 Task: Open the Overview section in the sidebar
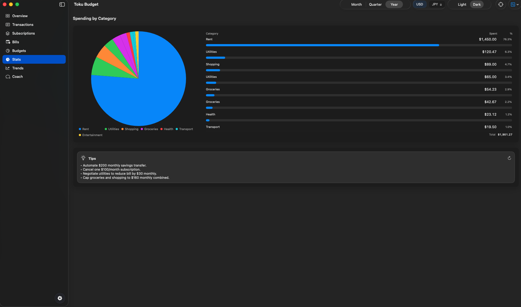(x=20, y=16)
